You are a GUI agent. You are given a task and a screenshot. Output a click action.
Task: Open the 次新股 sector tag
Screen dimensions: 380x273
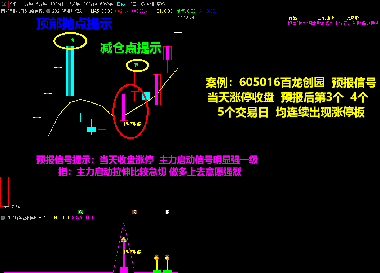pos(352,18)
